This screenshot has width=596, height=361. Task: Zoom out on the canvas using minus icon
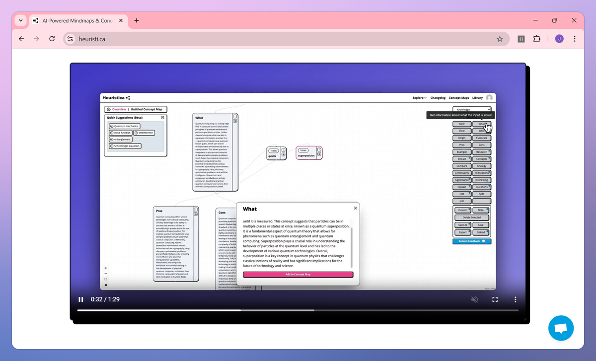(x=105, y=273)
